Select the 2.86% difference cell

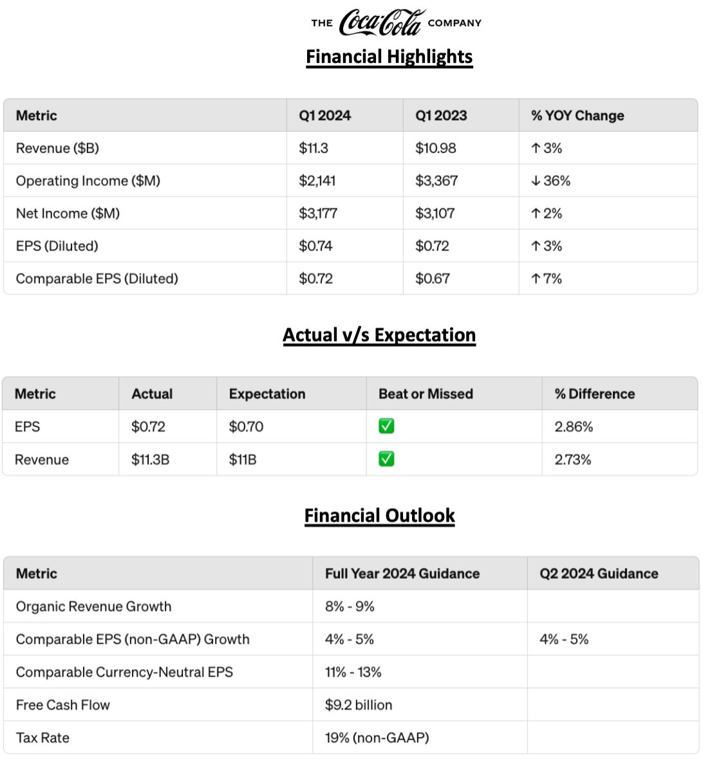pyautogui.click(x=574, y=426)
